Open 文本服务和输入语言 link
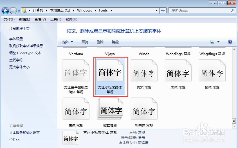The width and height of the screenshot is (238, 148). point(24,133)
